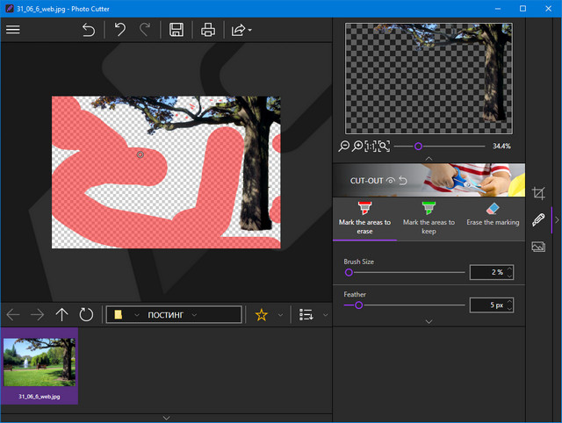The width and height of the screenshot is (562, 423).
Task: Set the preview zoom to 1:1
Action: click(370, 146)
